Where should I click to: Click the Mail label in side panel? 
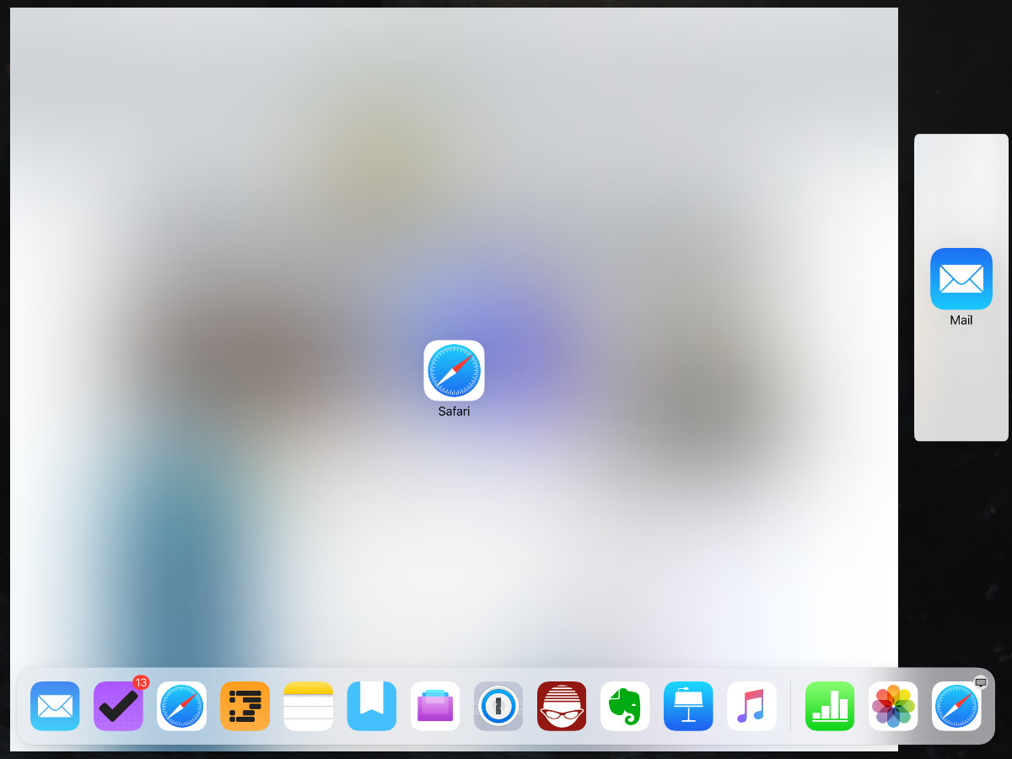(x=961, y=320)
